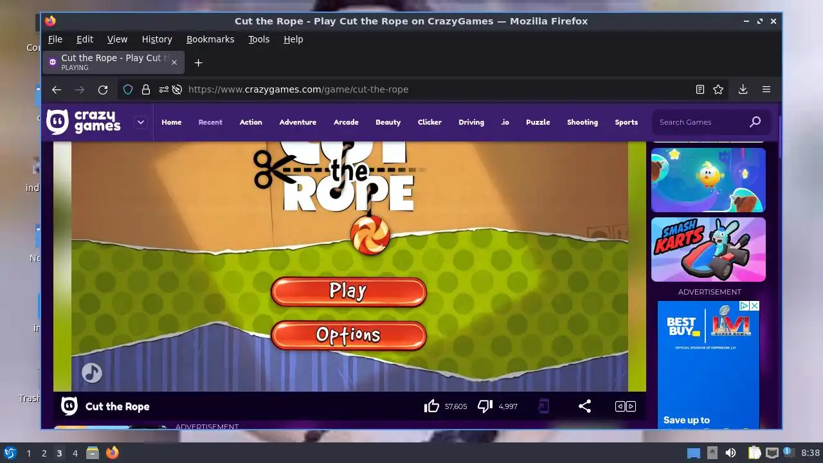Image resolution: width=823 pixels, height=463 pixels.
Task: Click the page vertical scrollbar
Action: [780, 137]
